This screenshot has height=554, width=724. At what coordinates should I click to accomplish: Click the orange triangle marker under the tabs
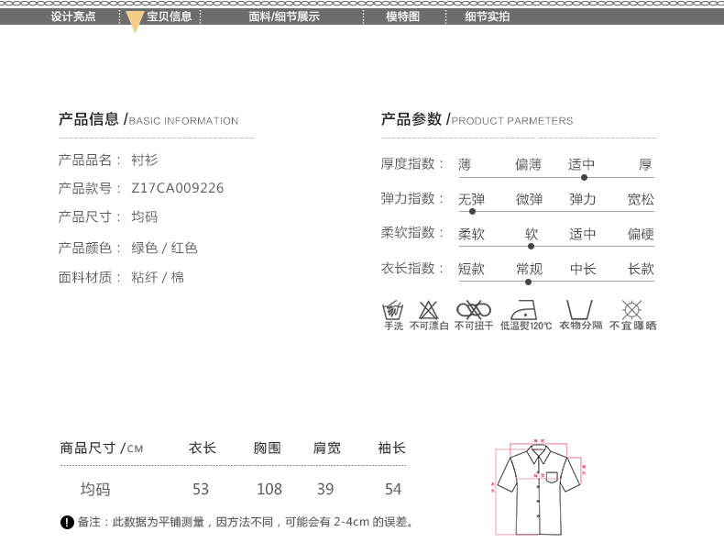point(135,22)
